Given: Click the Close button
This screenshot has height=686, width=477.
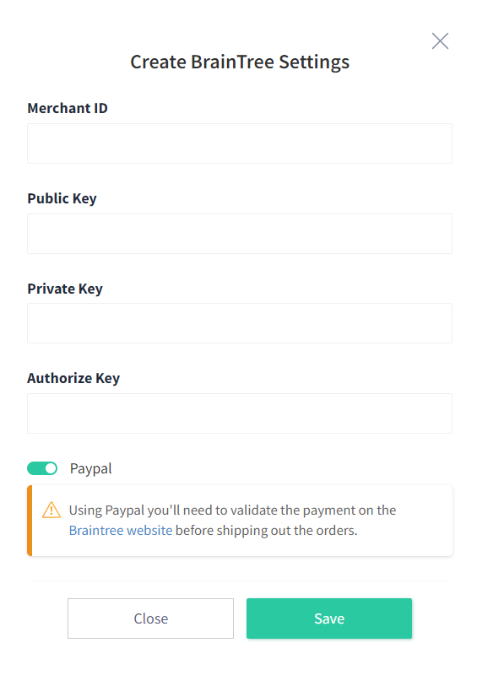Looking at the screenshot, I should (x=150, y=618).
